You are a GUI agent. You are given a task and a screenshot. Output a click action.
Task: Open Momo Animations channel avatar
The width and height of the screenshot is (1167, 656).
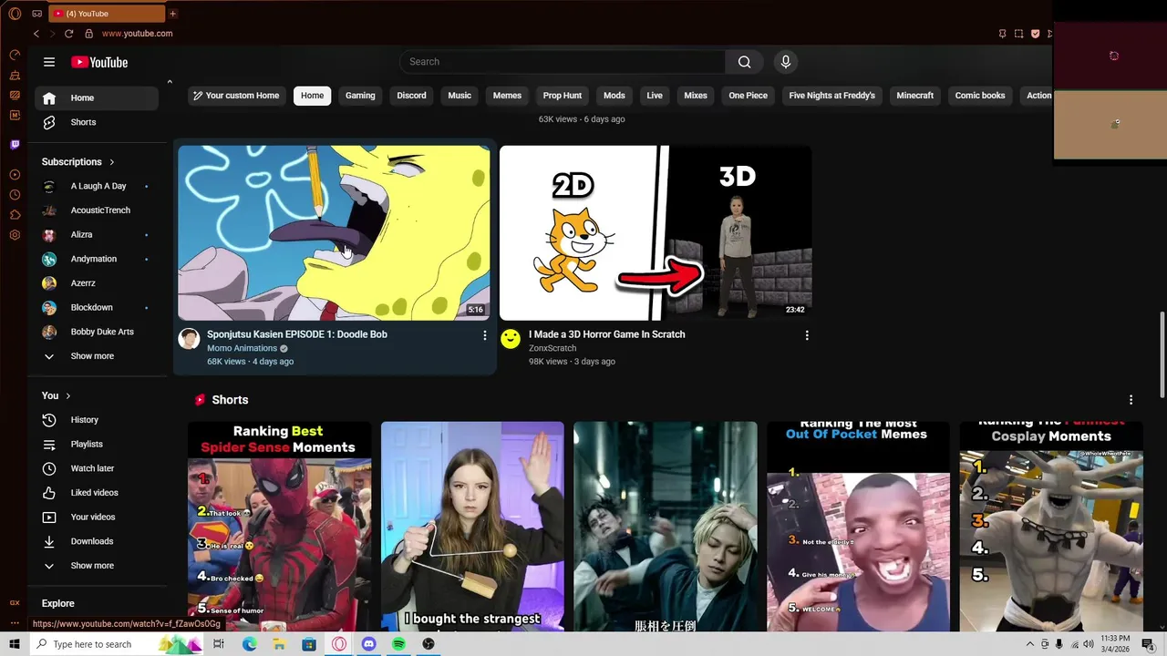(x=189, y=339)
